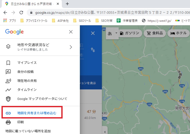Viewport: 190px width, 134px height.
Task: Open the https://j-west7.jp/ bookmark
Action: point(157,21)
